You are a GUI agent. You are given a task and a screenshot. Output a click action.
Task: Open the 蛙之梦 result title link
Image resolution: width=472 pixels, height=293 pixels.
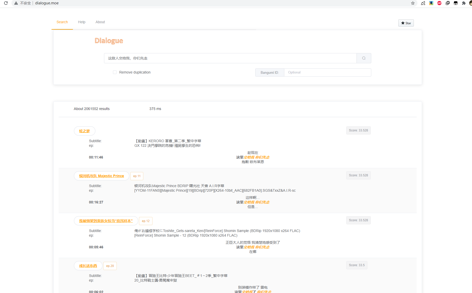pos(84,131)
